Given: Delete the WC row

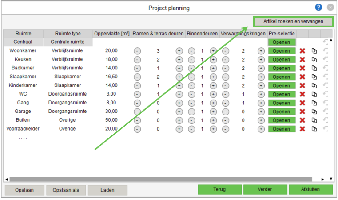Looking at the screenshot, I should (x=302, y=94).
